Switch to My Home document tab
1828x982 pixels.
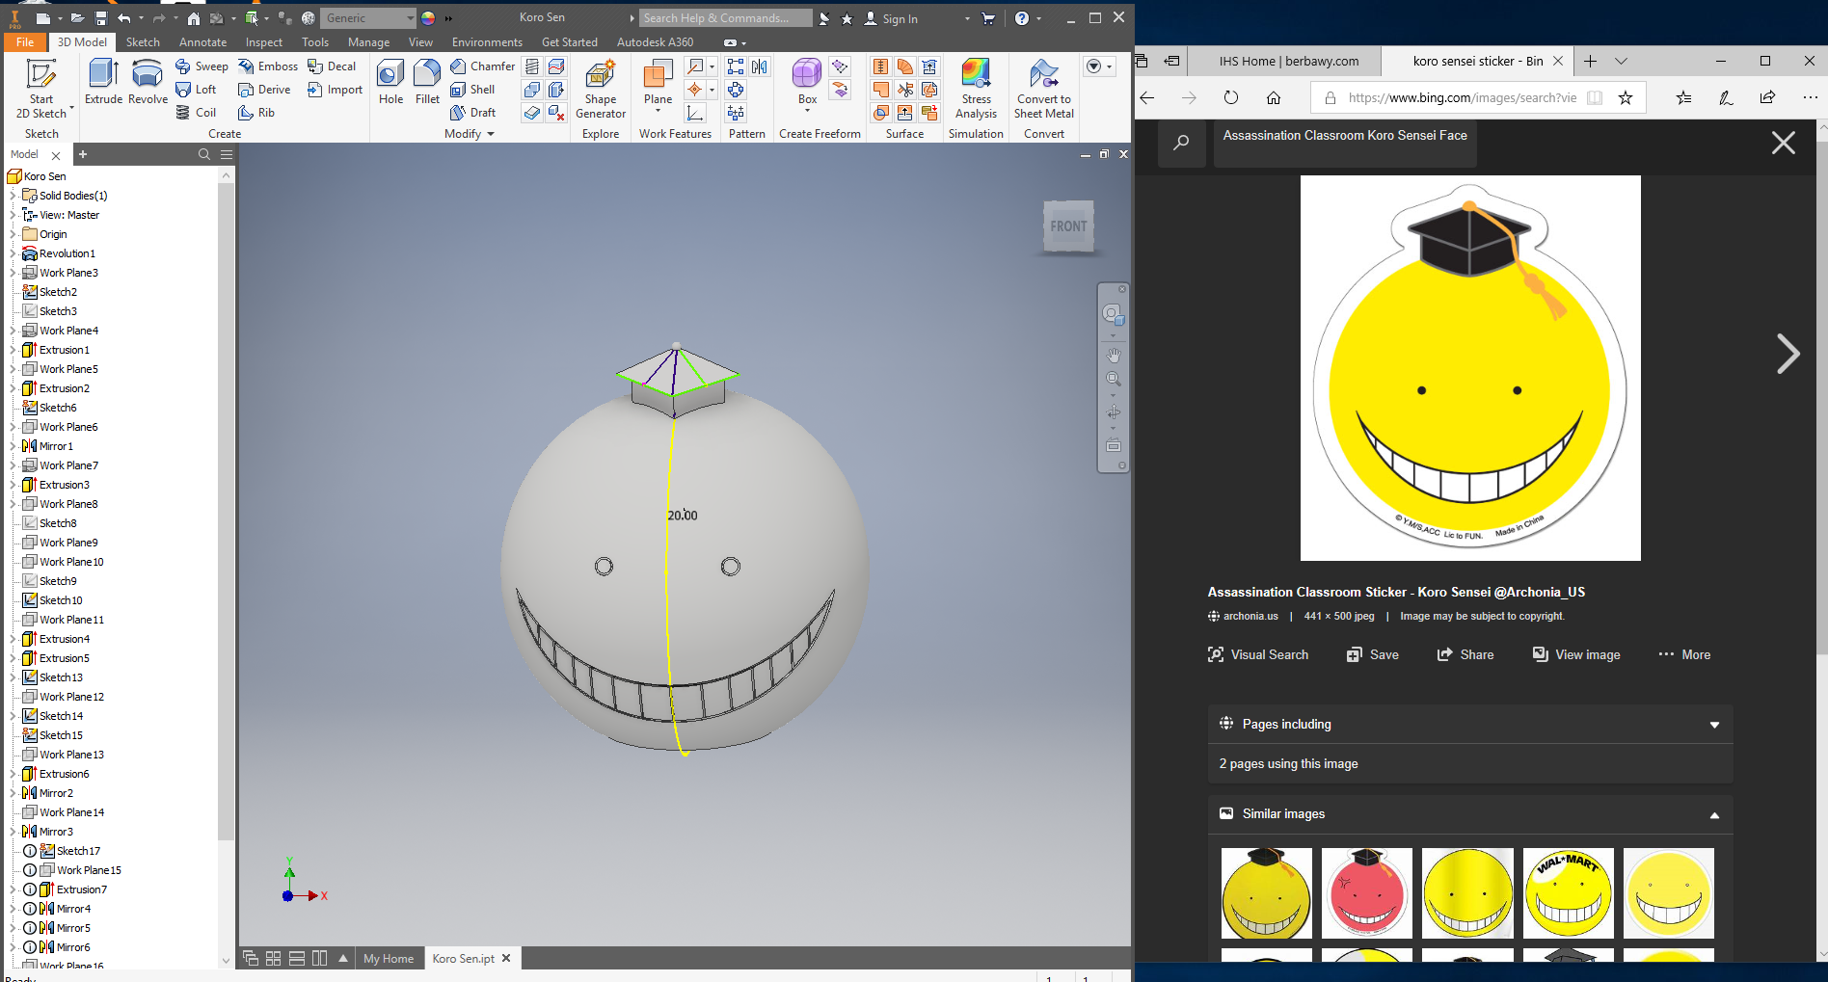click(389, 958)
